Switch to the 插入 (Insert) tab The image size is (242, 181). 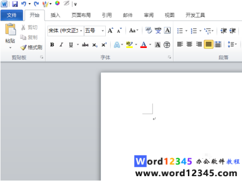tap(56, 15)
